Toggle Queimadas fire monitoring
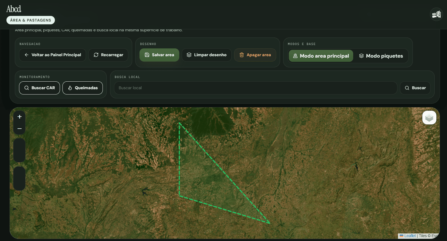 (x=83, y=88)
